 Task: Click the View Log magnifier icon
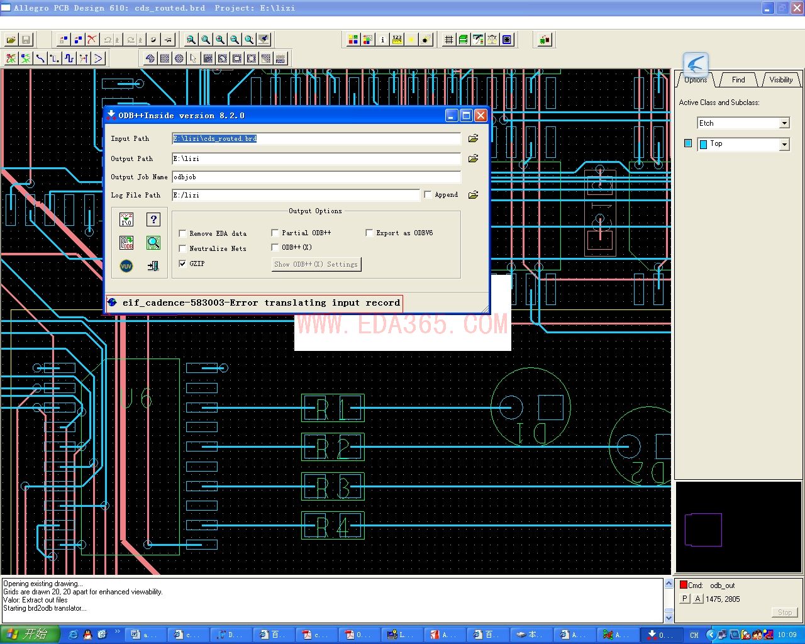click(x=153, y=242)
